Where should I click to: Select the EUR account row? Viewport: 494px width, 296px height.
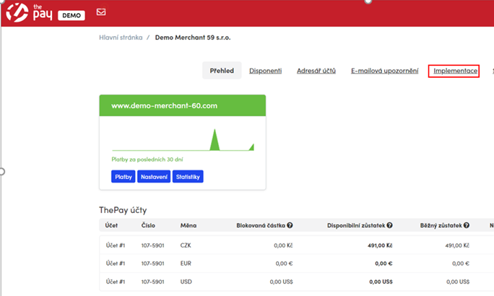289,264
